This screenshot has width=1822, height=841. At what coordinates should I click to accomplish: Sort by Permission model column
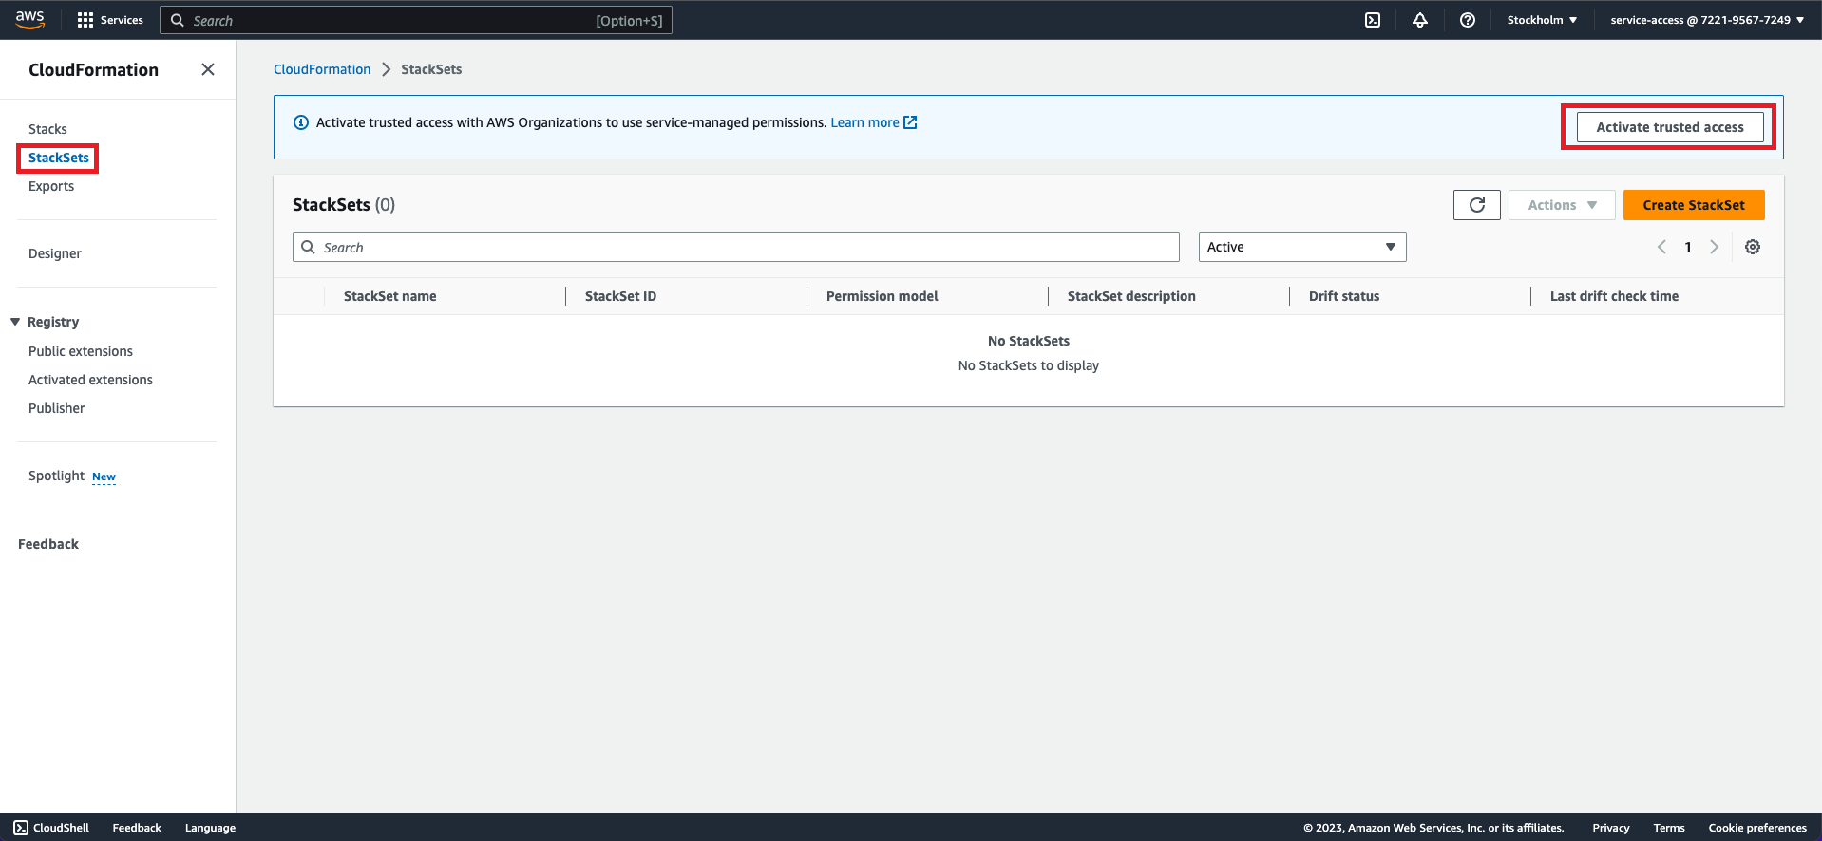882,296
